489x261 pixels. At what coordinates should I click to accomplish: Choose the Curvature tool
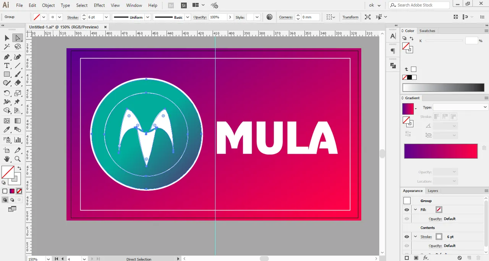click(18, 57)
